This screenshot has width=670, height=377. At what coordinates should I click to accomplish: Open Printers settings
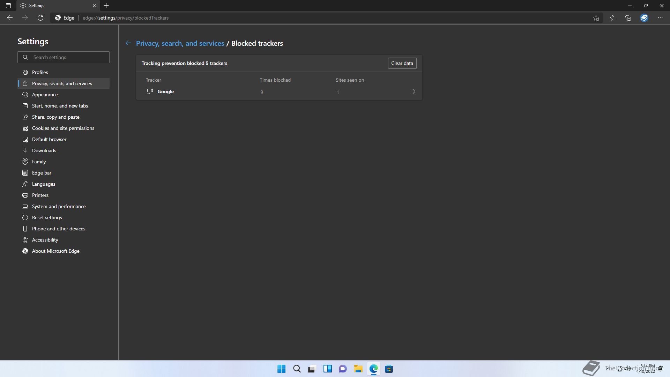[x=64, y=195]
